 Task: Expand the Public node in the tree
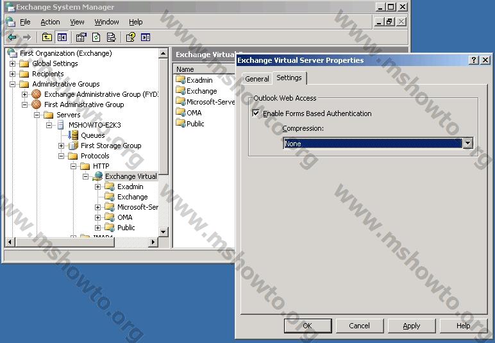tap(98, 228)
